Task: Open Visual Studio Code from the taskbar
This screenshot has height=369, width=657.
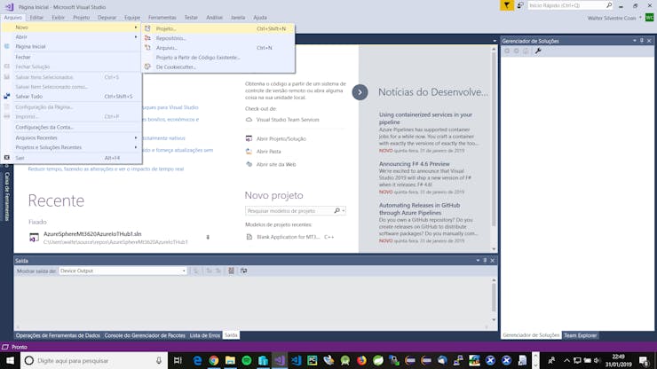Action: click(x=297, y=361)
